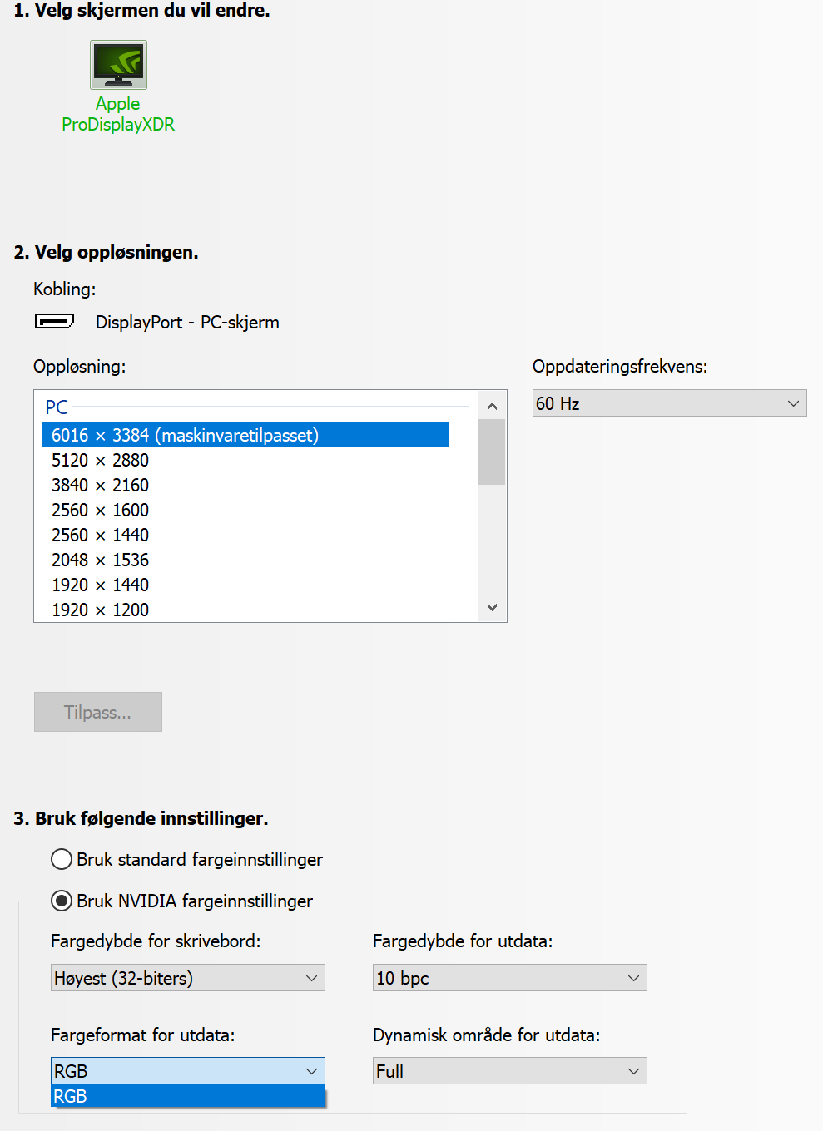Open 'Fargedybde for skrivebord' dropdown
823x1131 pixels.
coord(188,978)
